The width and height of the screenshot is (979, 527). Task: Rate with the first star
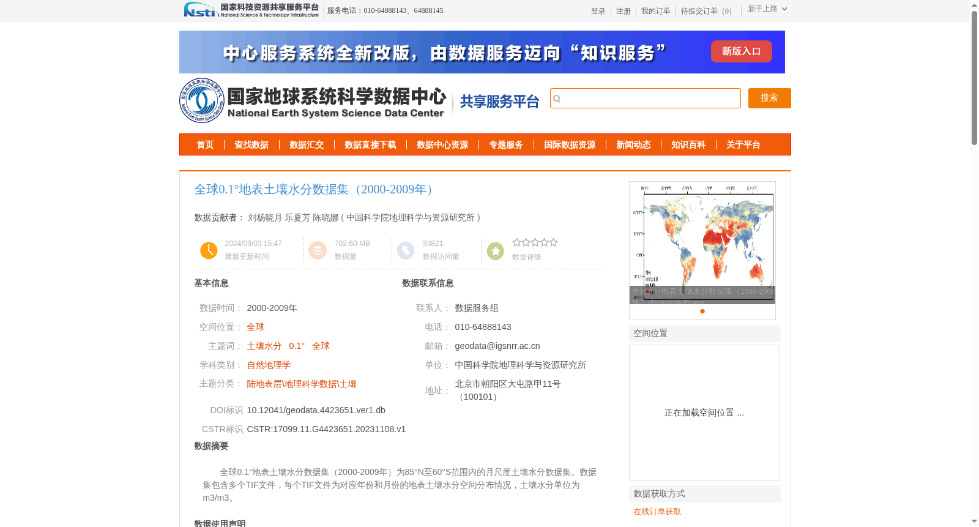(517, 242)
